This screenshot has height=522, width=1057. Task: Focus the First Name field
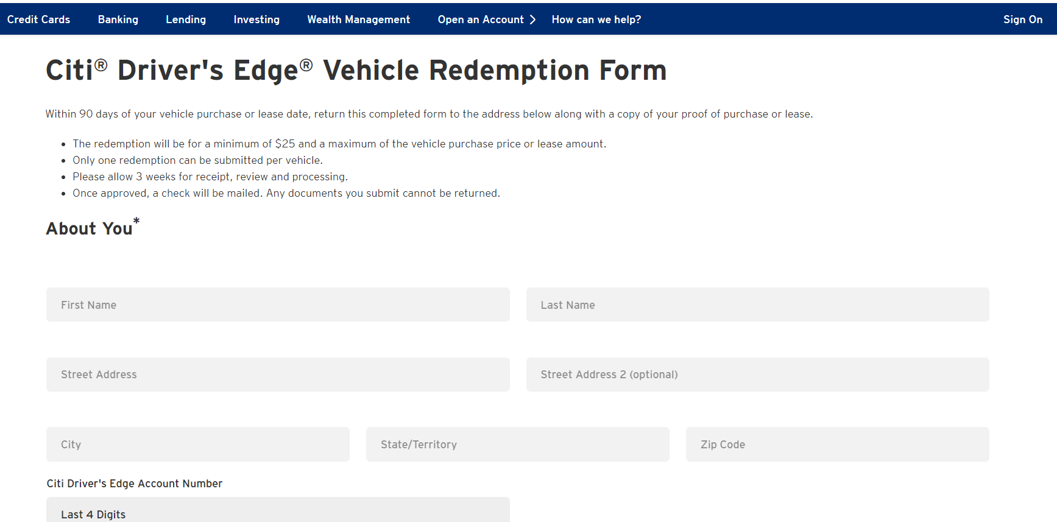(x=278, y=305)
